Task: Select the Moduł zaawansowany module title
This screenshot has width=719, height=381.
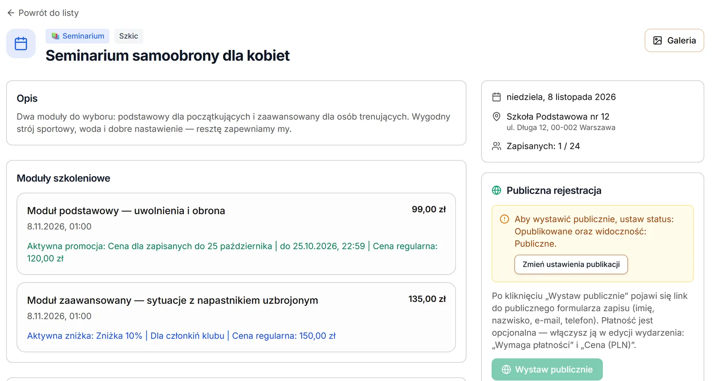Action: pos(172,300)
